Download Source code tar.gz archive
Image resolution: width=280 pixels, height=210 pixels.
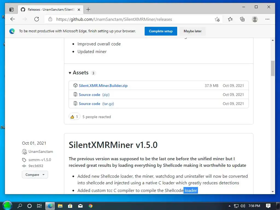(x=96, y=104)
